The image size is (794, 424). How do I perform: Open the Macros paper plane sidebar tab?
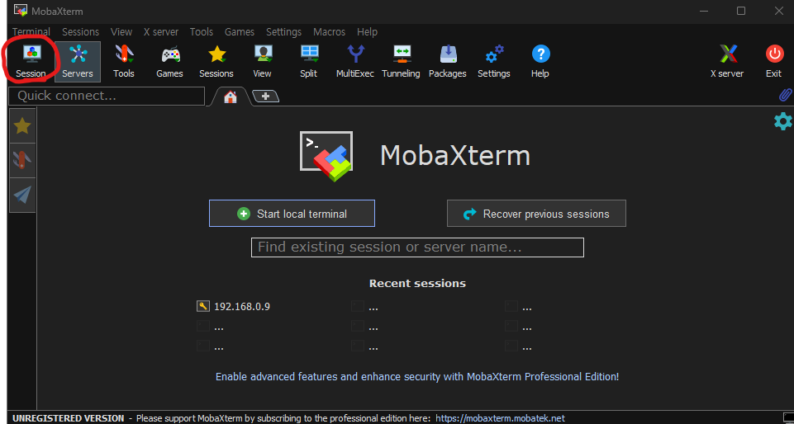click(22, 195)
